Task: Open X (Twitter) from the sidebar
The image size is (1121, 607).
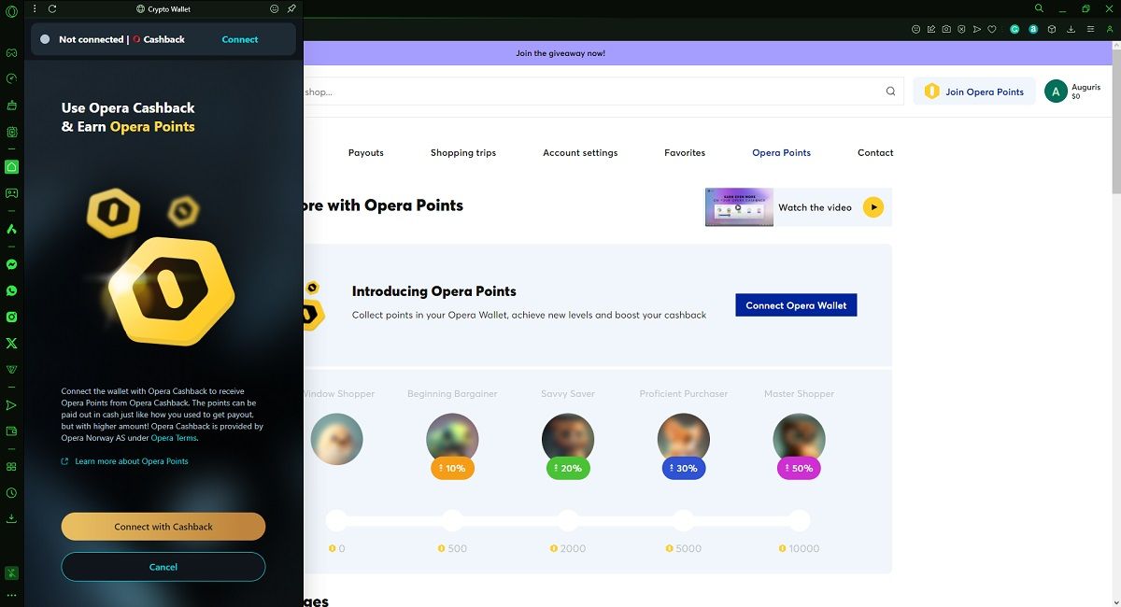Action: coord(11,343)
